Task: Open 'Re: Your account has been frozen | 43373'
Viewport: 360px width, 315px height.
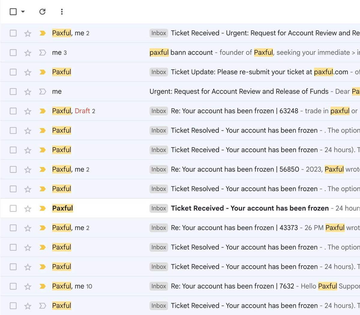Action: tap(234, 228)
